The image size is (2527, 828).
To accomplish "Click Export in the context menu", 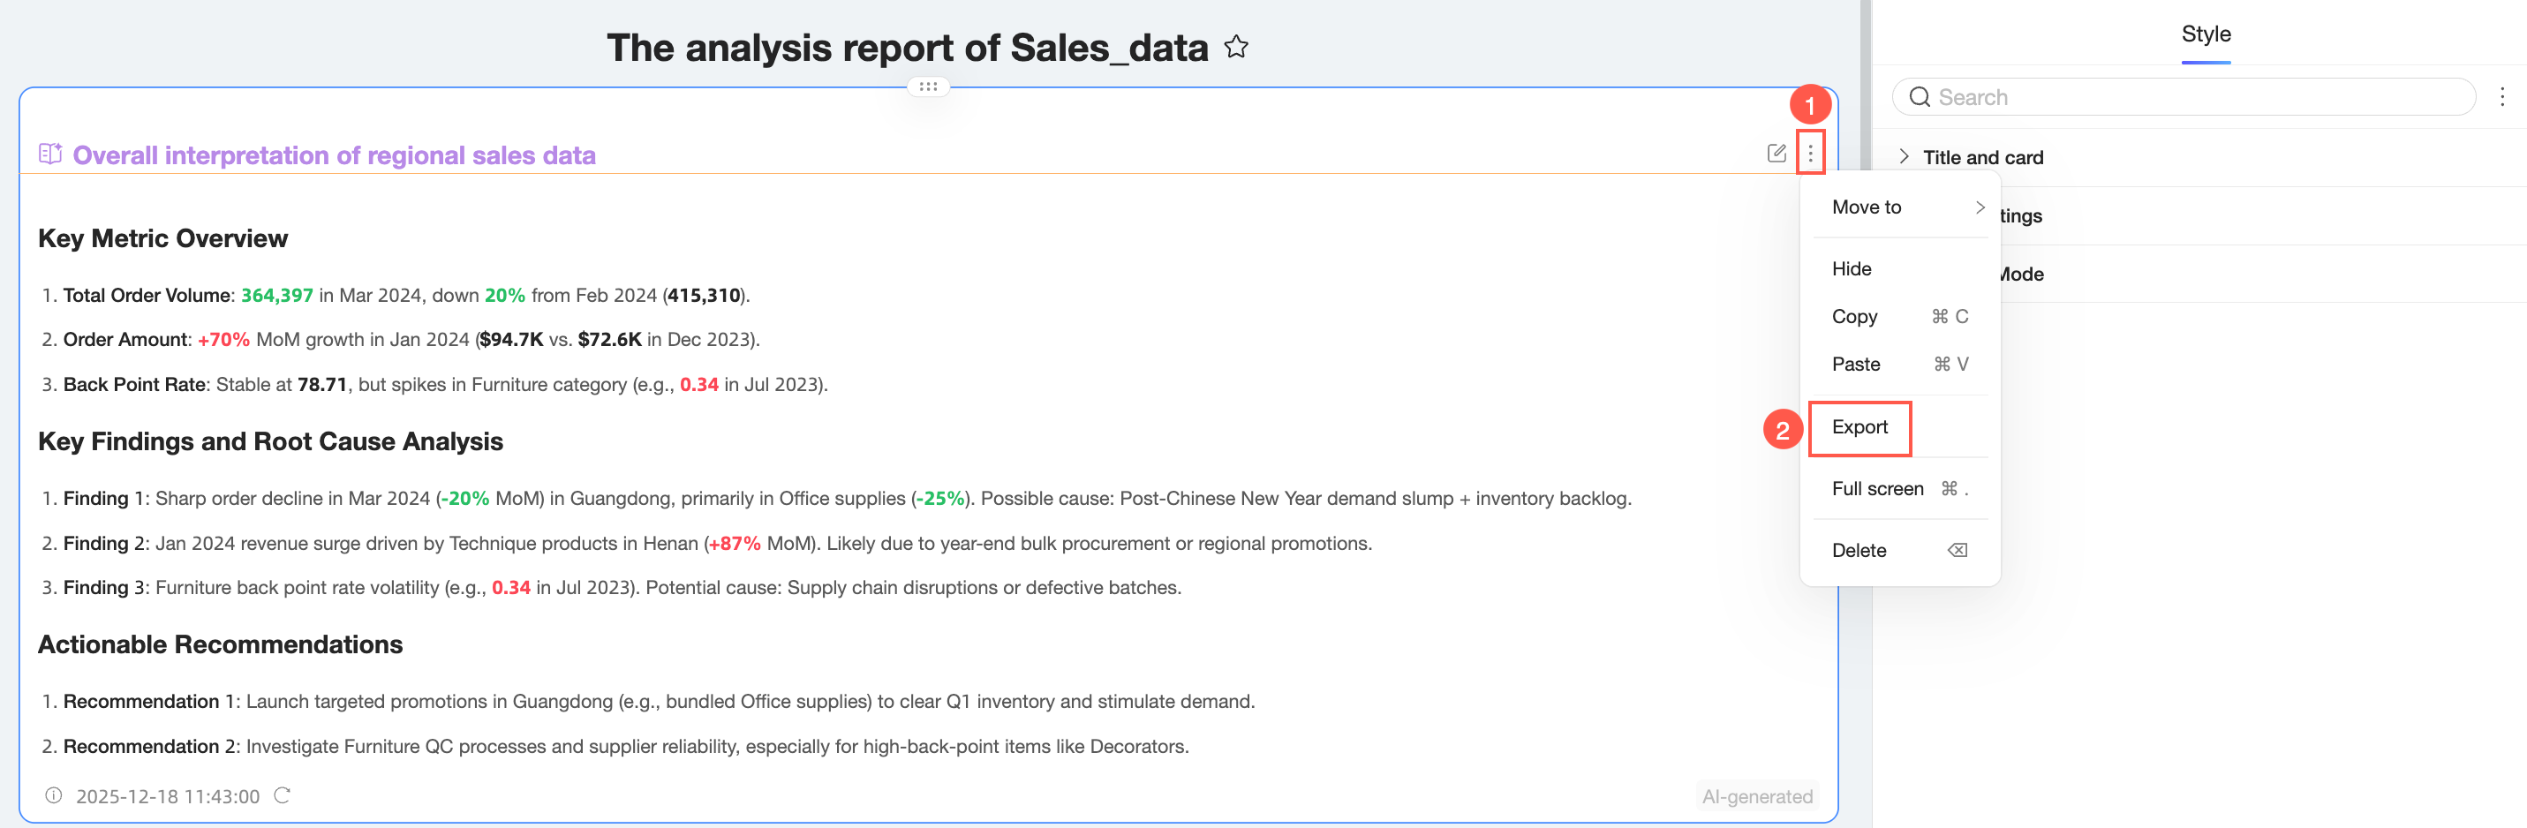I will [x=1859, y=428].
